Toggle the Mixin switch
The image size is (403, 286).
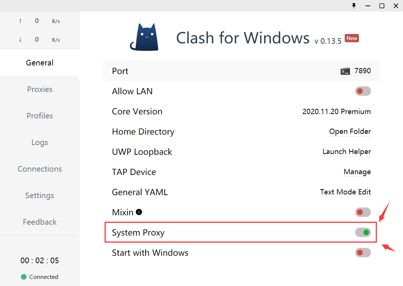point(363,212)
